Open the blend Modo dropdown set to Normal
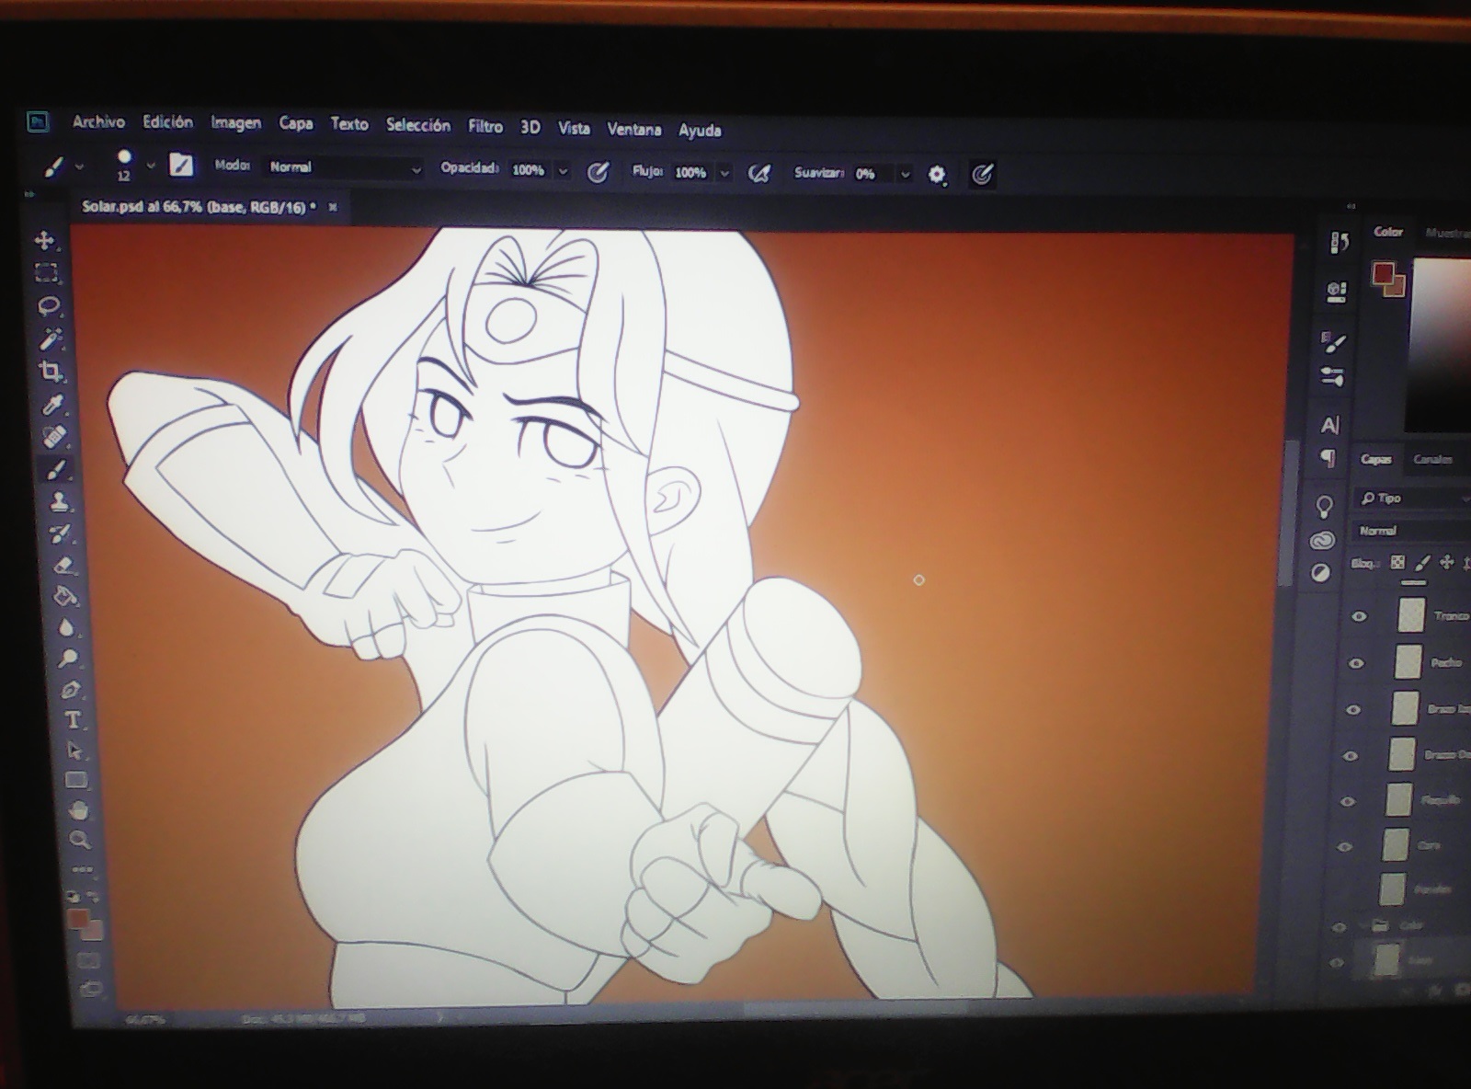Image resolution: width=1471 pixels, height=1089 pixels. pos(344,167)
